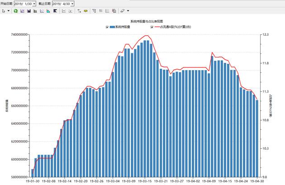Click the 740000000 left axis label
The height and width of the screenshot is (185, 285).
pyautogui.click(x=19, y=34)
